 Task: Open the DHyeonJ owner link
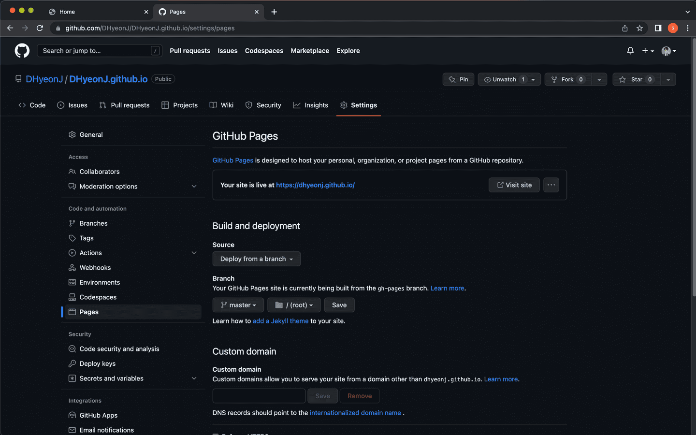tap(44, 79)
